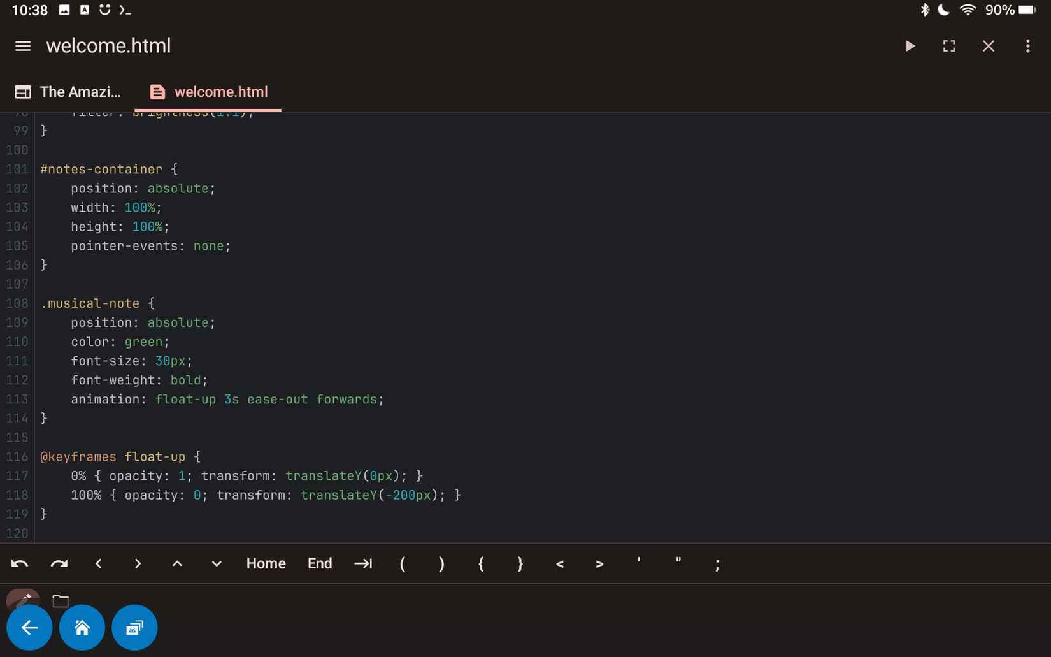Place cursor on '.musical-note' selector
The height and width of the screenshot is (657, 1051).
tap(90, 304)
